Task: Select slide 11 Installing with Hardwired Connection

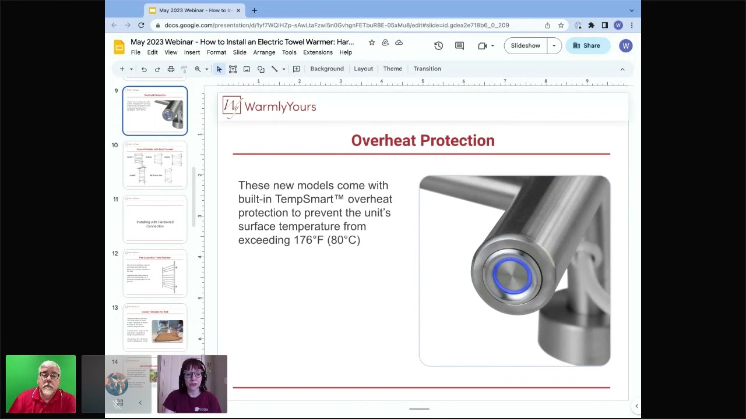Action: [155, 219]
